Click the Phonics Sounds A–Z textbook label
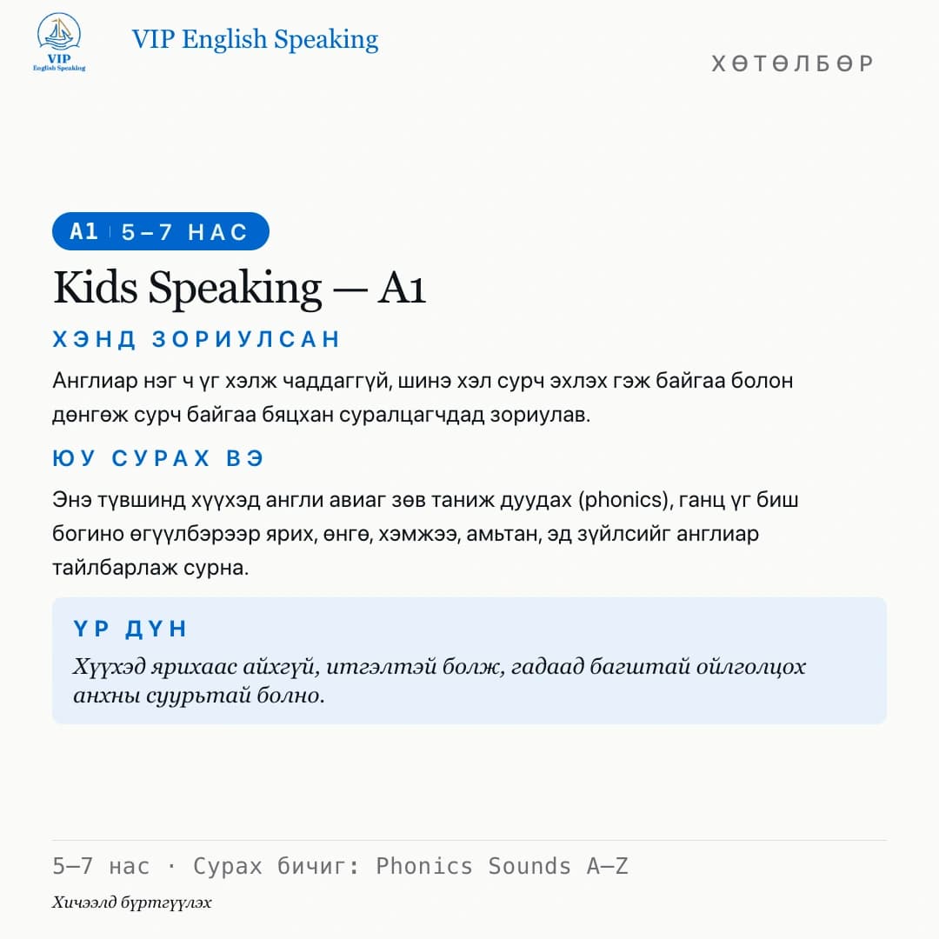Image resolution: width=939 pixels, height=939 pixels. (x=502, y=866)
